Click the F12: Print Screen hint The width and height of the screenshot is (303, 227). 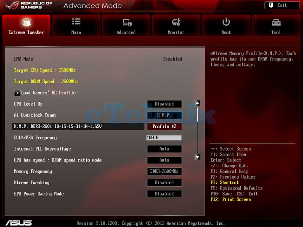point(231,199)
